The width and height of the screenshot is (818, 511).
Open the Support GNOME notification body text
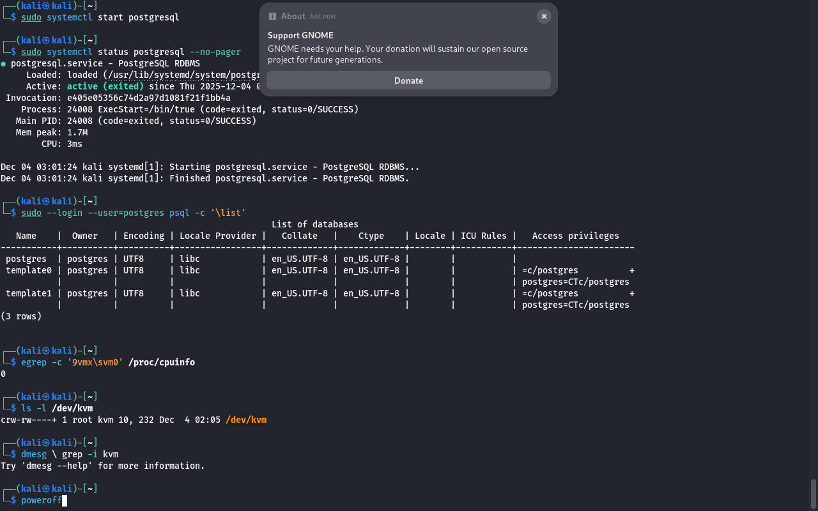pyautogui.click(x=397, y=54)
